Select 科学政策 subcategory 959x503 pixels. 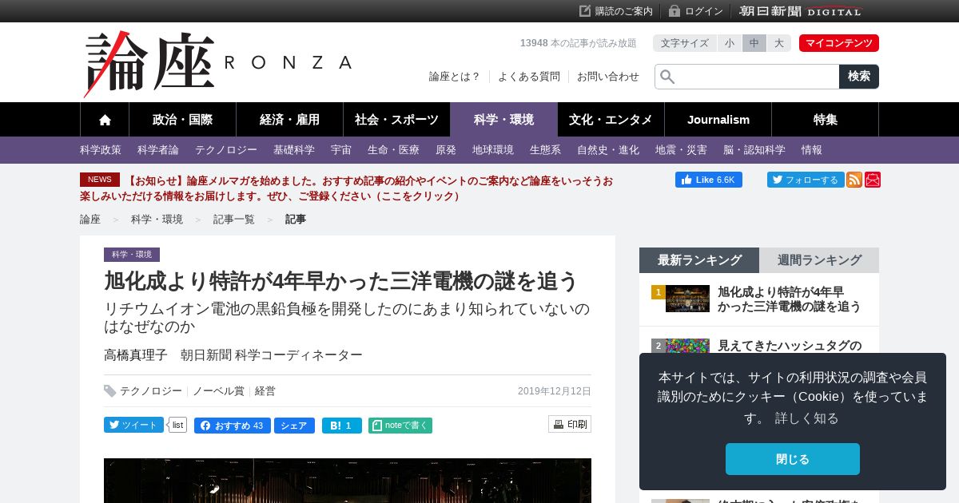pyautogui.click(x=101, y=150)
